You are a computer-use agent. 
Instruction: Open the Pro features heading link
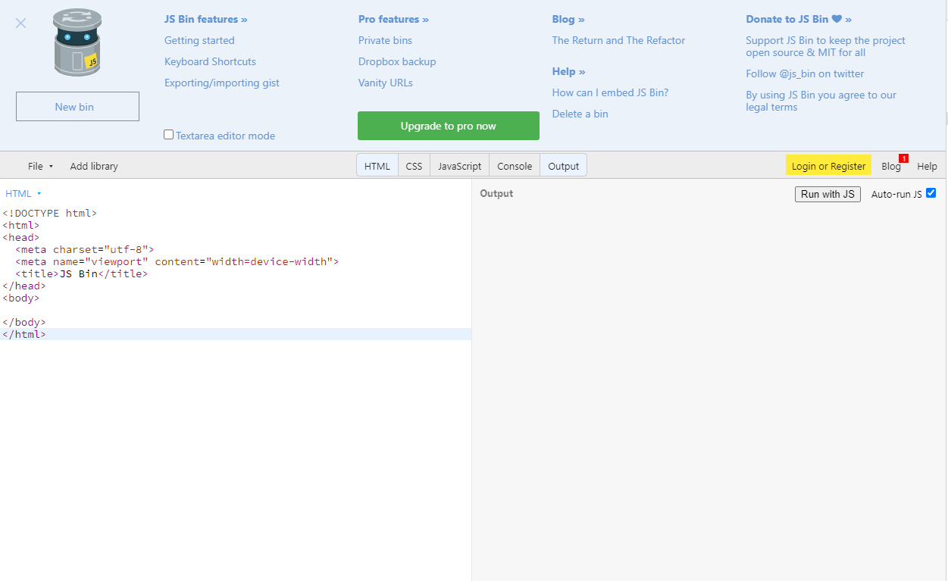(393, 19)
